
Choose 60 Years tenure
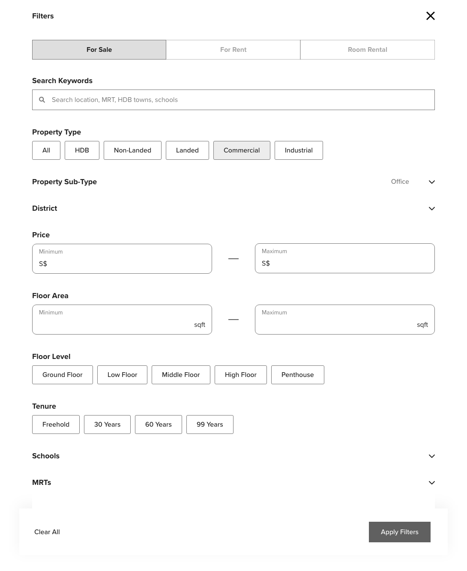click(159, 425)
